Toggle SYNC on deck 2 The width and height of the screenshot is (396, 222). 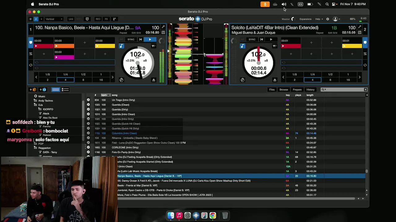pos(252,39)
